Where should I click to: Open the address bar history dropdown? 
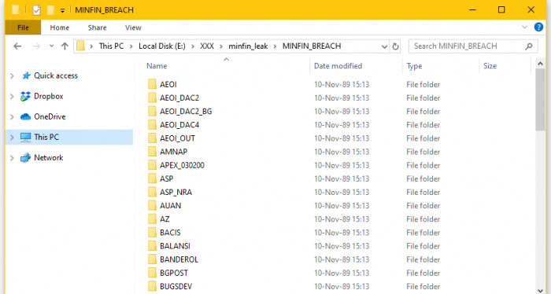coord(384,46)
